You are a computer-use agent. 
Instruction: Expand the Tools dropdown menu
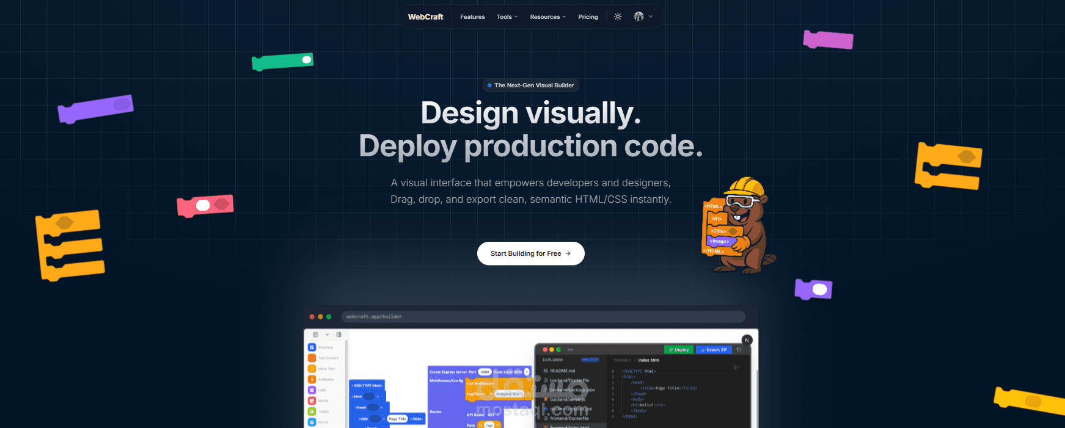(507, 17)
